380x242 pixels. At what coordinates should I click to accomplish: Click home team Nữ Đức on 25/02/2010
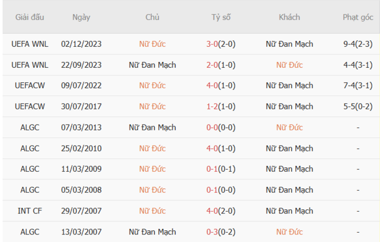point(152,148)
